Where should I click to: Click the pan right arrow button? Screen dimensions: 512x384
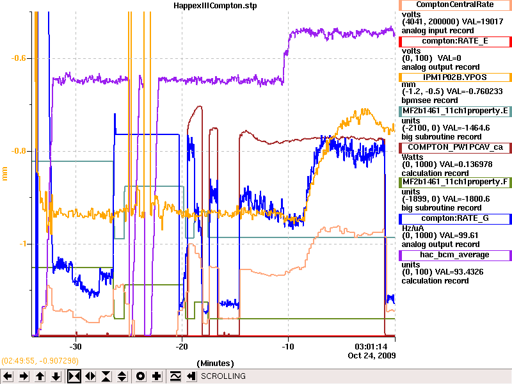click(24, 376)
